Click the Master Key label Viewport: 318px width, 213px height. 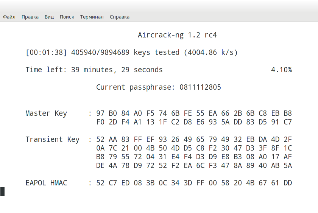point(46,113)
